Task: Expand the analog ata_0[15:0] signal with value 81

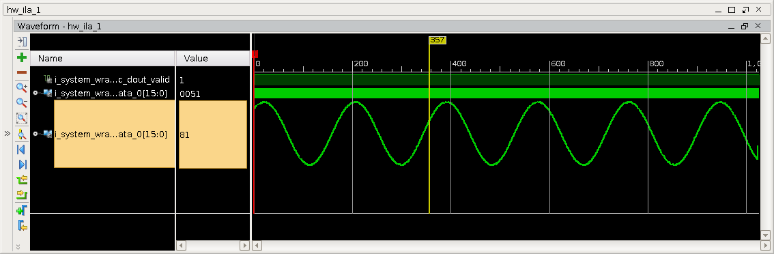Action: [x=35, y=134]
